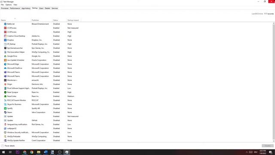275x155 pixels.
Task: Select the RazerCortex icon
Action: tap(5, 96)
